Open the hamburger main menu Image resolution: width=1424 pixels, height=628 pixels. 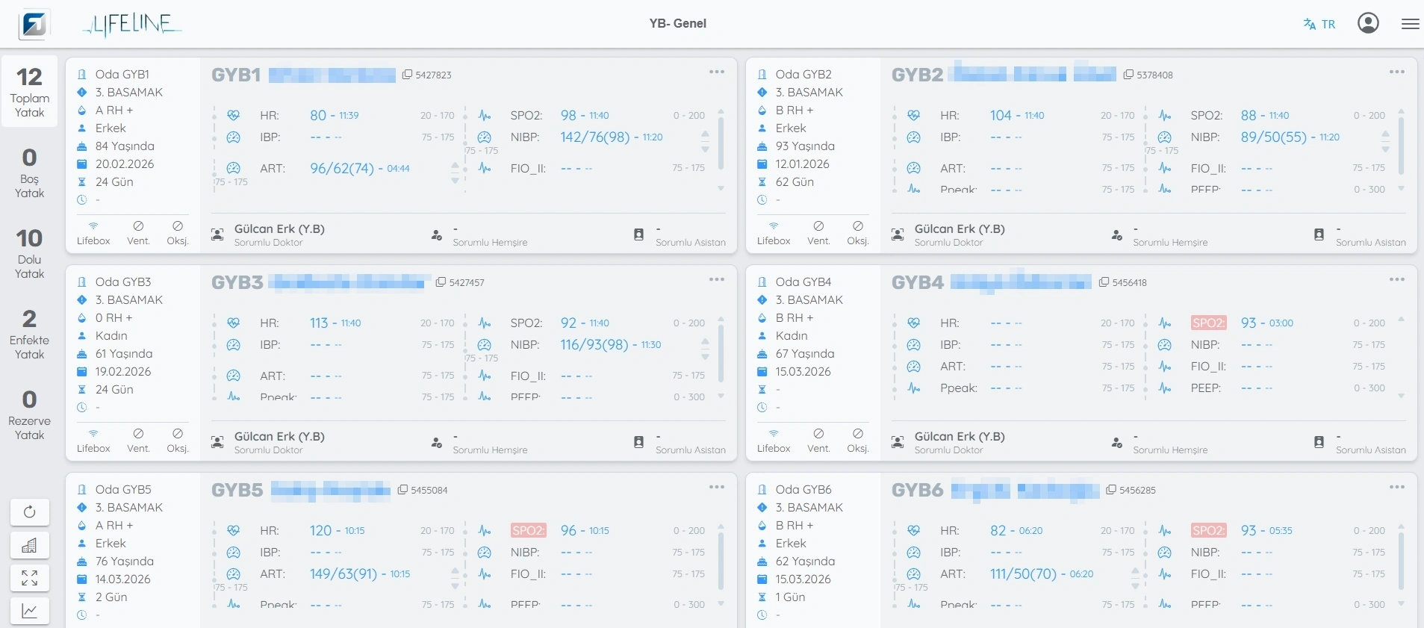click(1410, 24)
